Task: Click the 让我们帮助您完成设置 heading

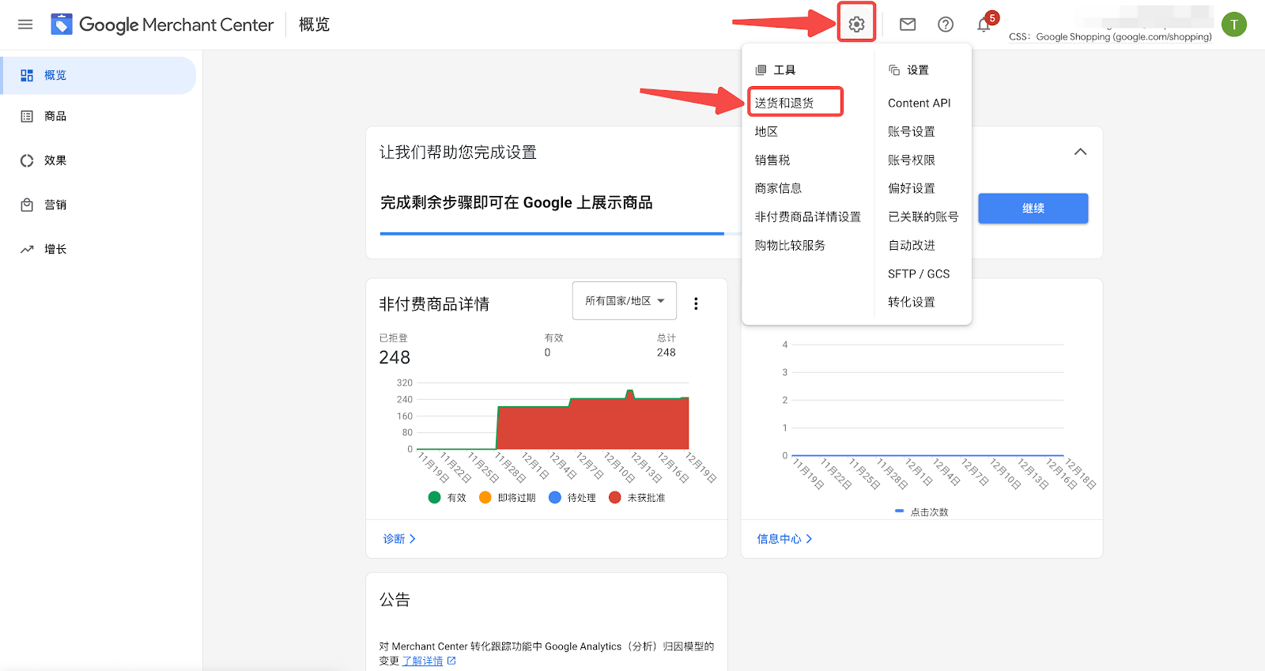Action: pyautogui.click(x=458, y=153)
